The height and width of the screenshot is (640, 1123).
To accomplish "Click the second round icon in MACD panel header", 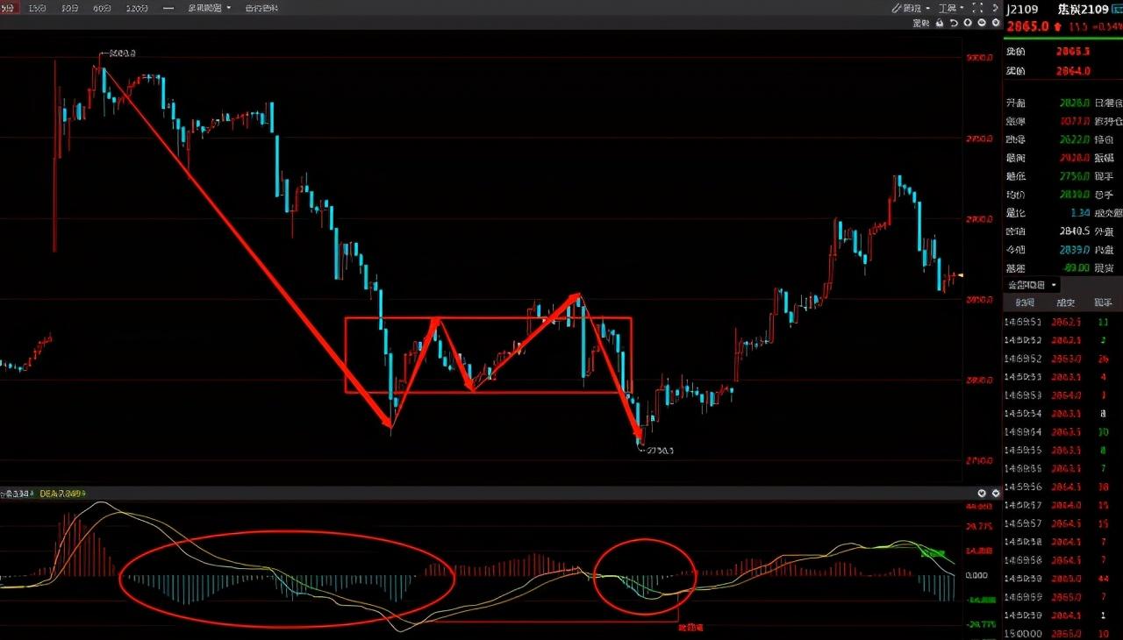I will pyautogui.click(x=995, y=494).
